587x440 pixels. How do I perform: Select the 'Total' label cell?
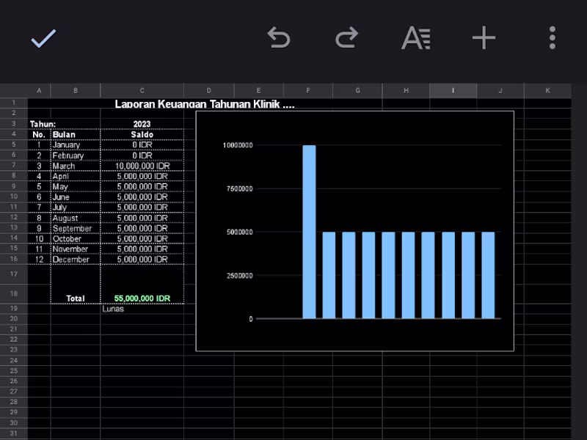74,298
